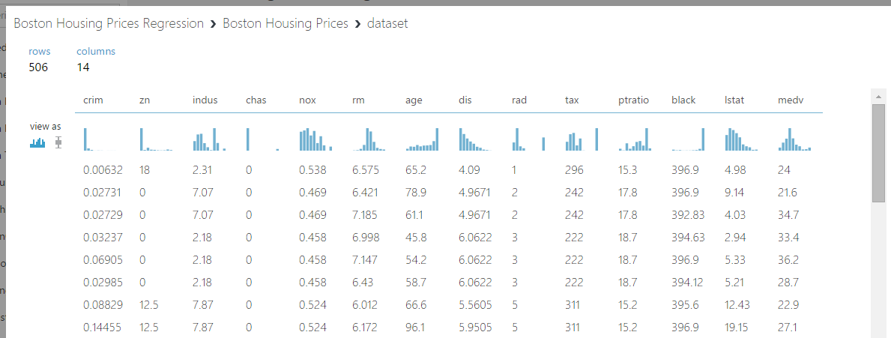Select the lstat column header
The width and height of the screenshot is (891, 338).
point(734,100)
